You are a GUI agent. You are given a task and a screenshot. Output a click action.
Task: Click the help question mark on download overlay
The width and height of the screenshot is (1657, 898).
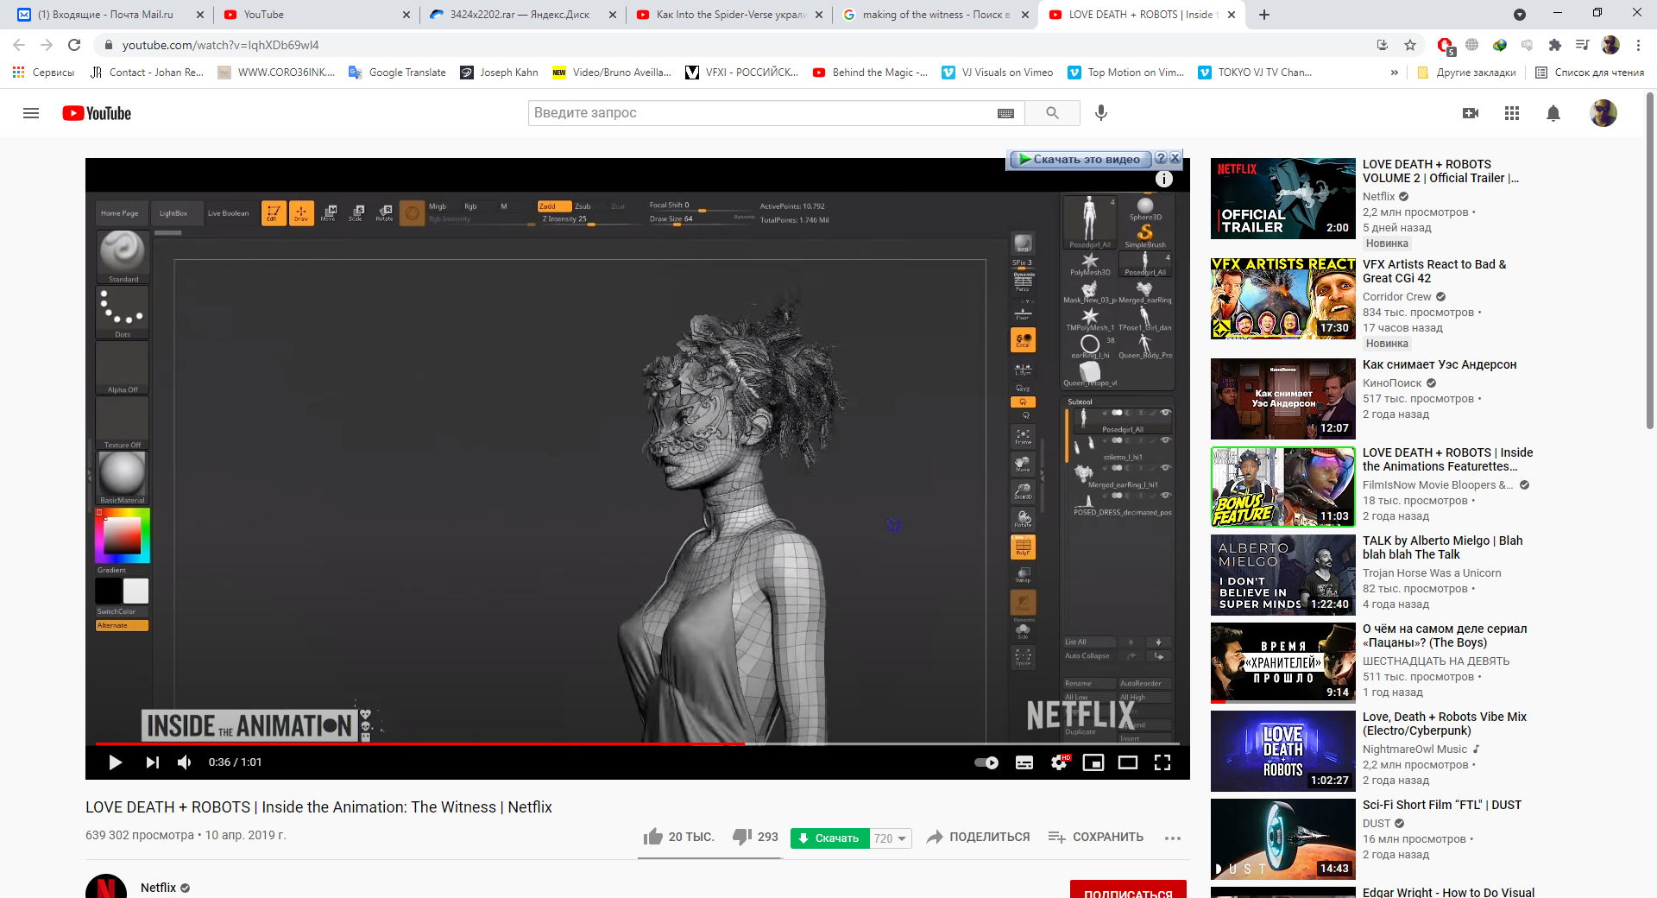coord(1161,159)
